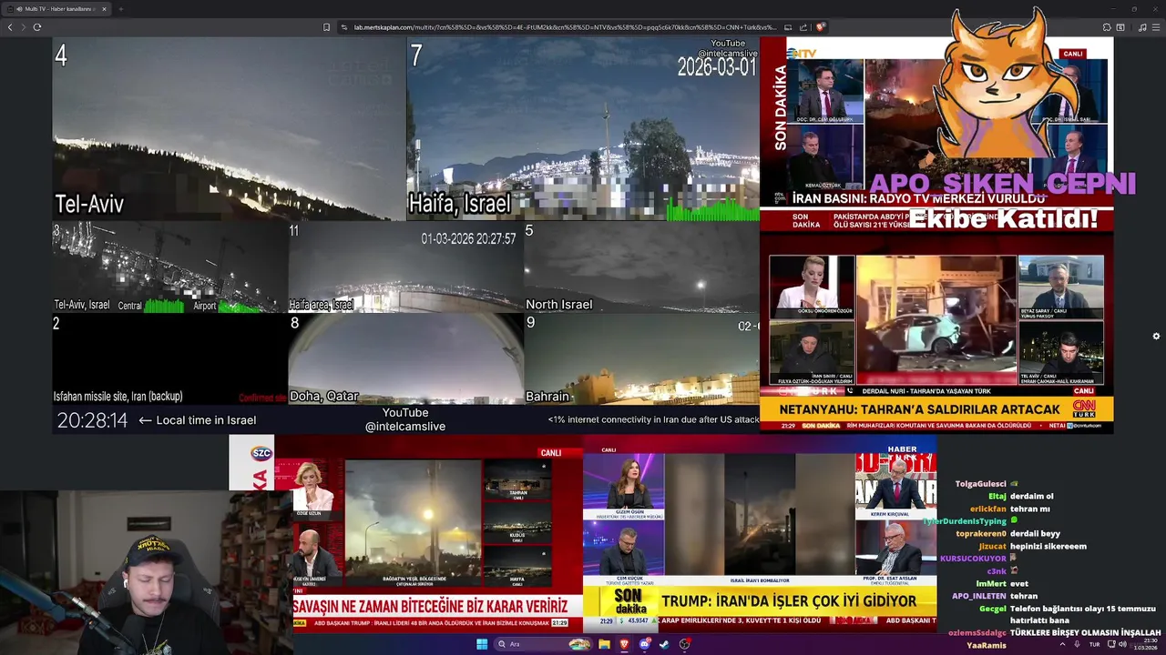Image resolution: width=1166 pixels, height=655 pixels.
Task: Click the taskbar search box Ara
Action: click(x=543, y=644)
